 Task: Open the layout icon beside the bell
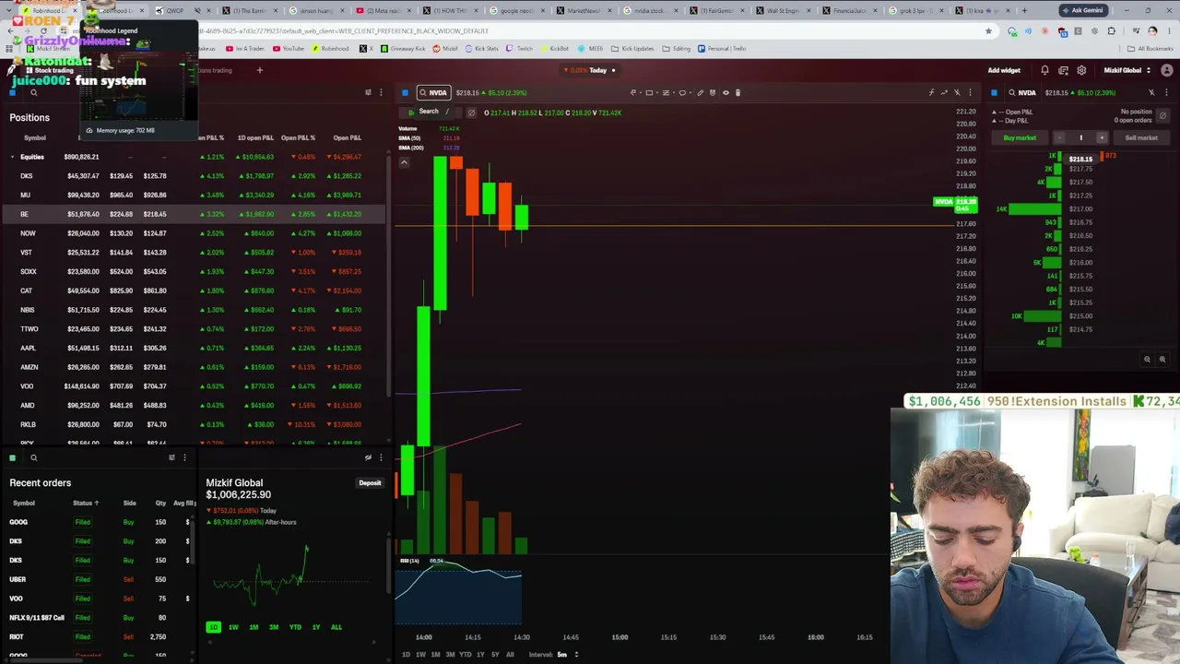1063,70
